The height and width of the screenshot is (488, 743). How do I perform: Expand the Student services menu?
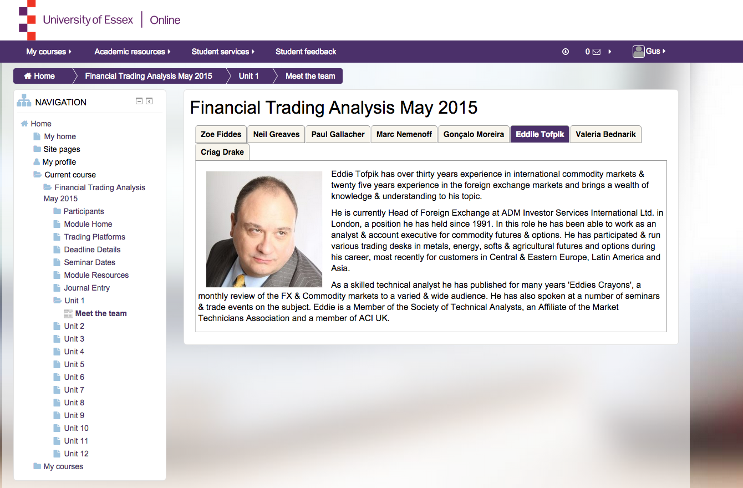pos(223,52)
